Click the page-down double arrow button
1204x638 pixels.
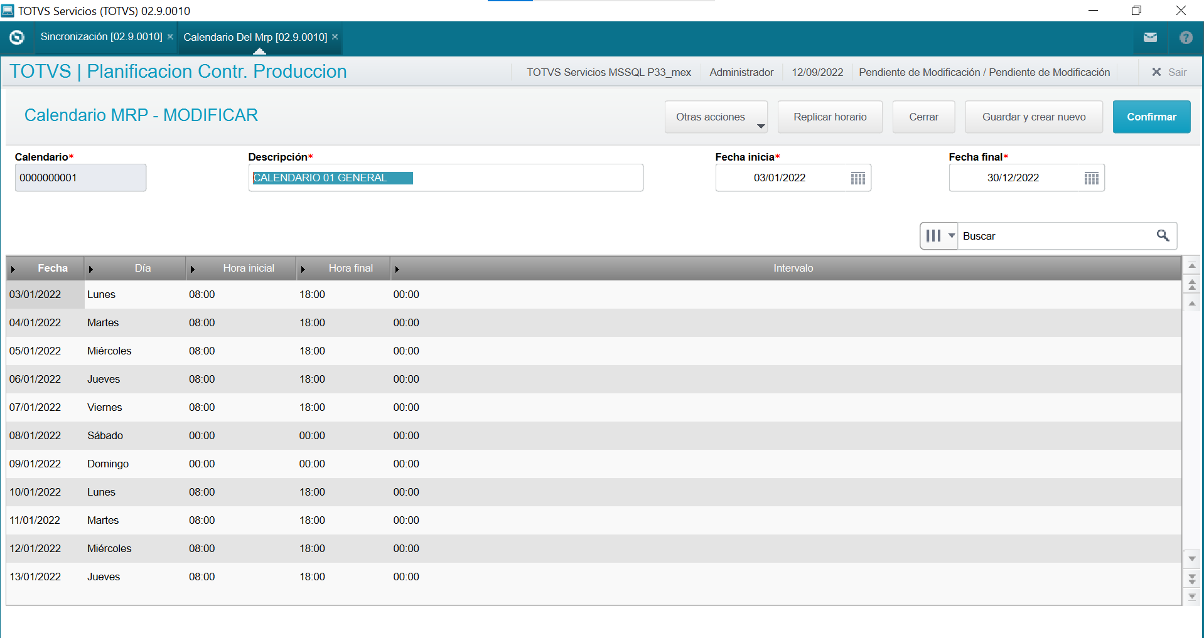(x=1191, y=578)
